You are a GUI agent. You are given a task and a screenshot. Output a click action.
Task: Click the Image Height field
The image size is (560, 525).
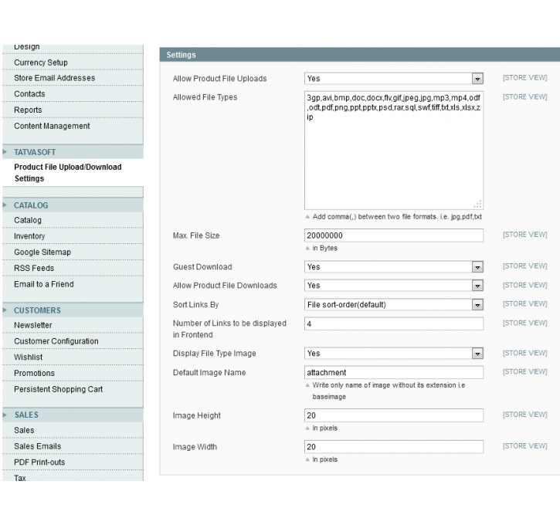(x=394, y=415)
